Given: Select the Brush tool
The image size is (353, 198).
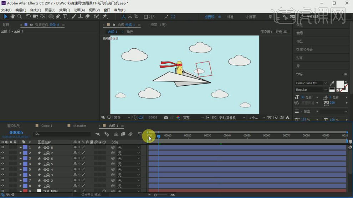Looking at the screenshot, I should pyautogui.click(x=73, y=16).
